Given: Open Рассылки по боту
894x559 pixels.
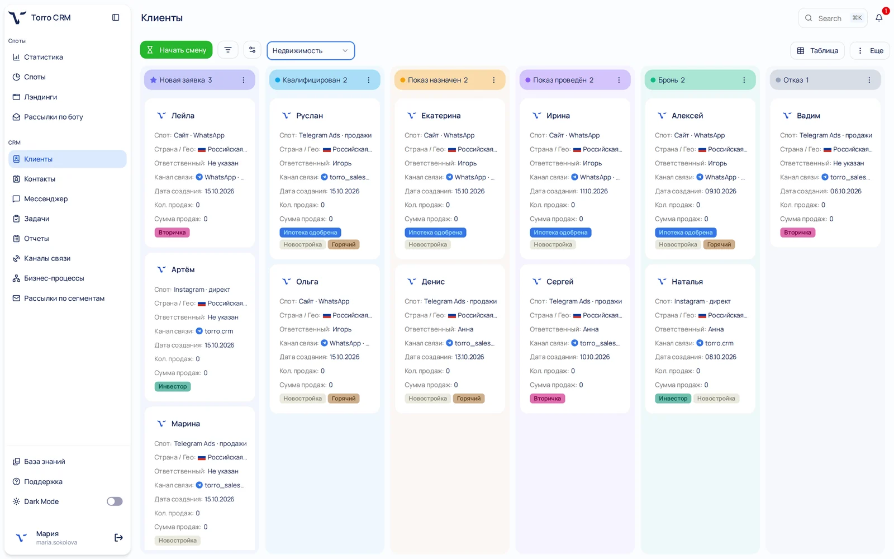Looking at the screenshot, I should point(67,117).
